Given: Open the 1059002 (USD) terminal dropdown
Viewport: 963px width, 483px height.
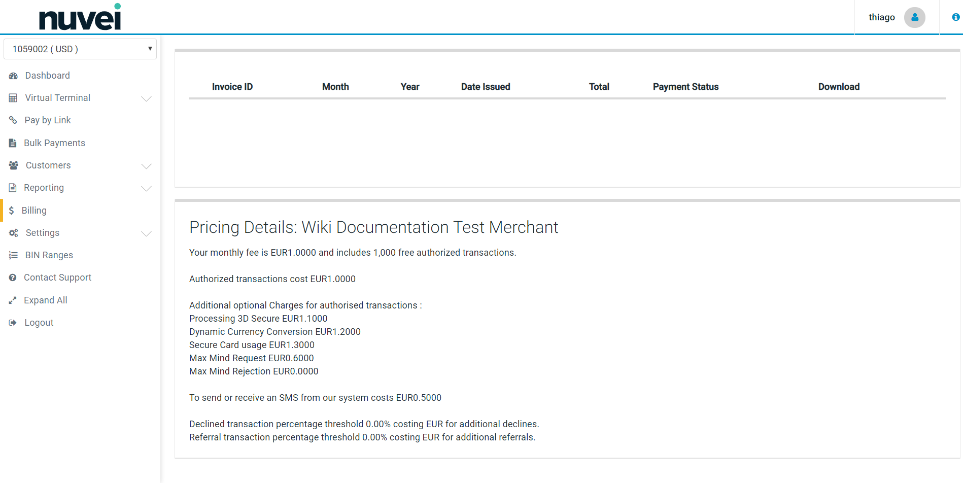Looking at the screenshot, I should pos(80,49).
